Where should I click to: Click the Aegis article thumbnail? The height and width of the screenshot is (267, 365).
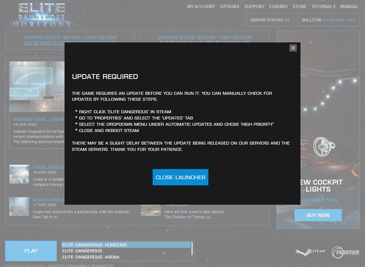[19, 207]
